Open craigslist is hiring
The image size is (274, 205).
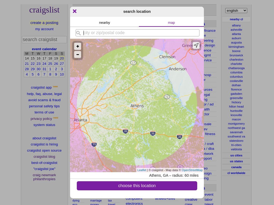[x=44, y=144]
